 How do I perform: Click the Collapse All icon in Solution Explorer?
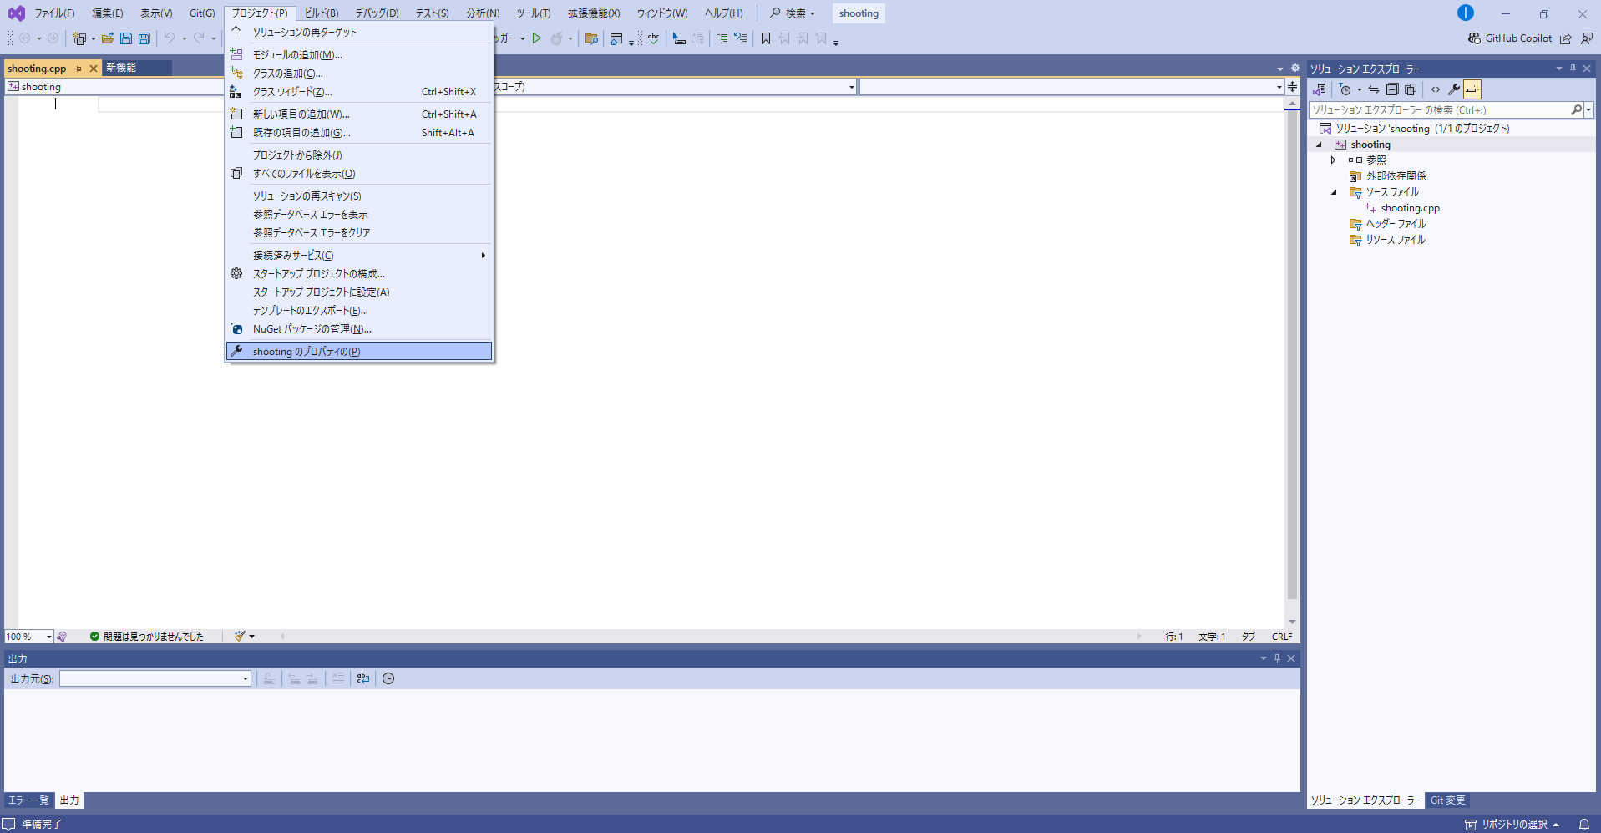[x=1392, y=89]
